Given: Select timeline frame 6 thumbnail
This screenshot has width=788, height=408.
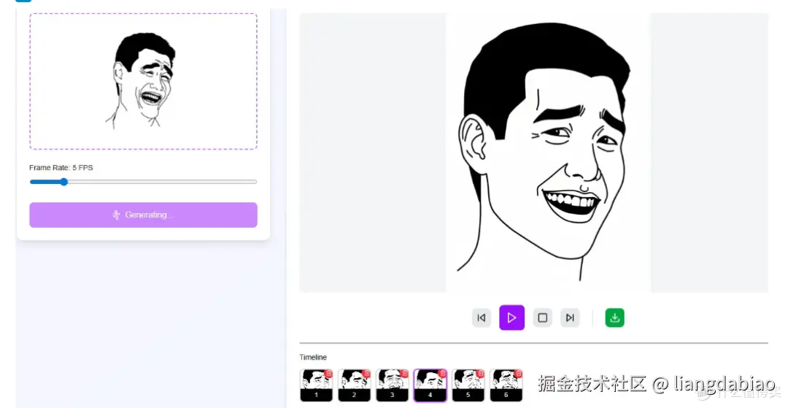Looking at the screenshot, I should click(x=506, y=385).
